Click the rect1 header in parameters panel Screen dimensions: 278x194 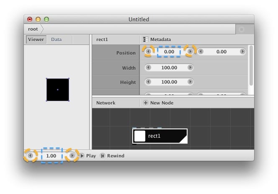tap(102, 39)
